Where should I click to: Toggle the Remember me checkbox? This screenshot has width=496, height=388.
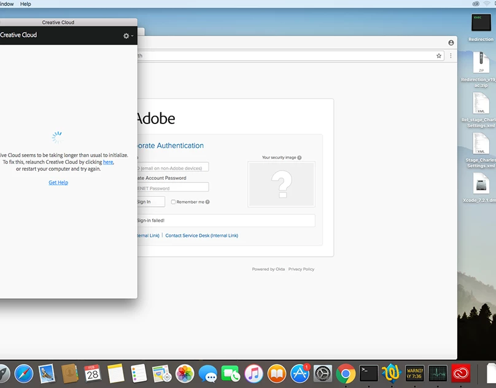173,202
